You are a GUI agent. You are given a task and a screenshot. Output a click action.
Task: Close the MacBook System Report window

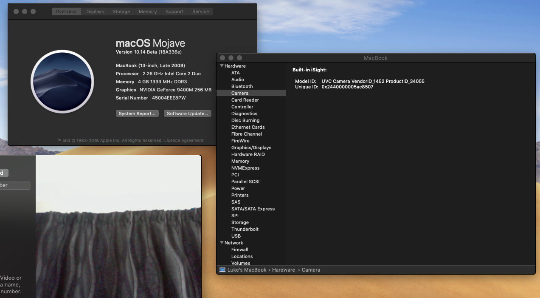[222, 58]
